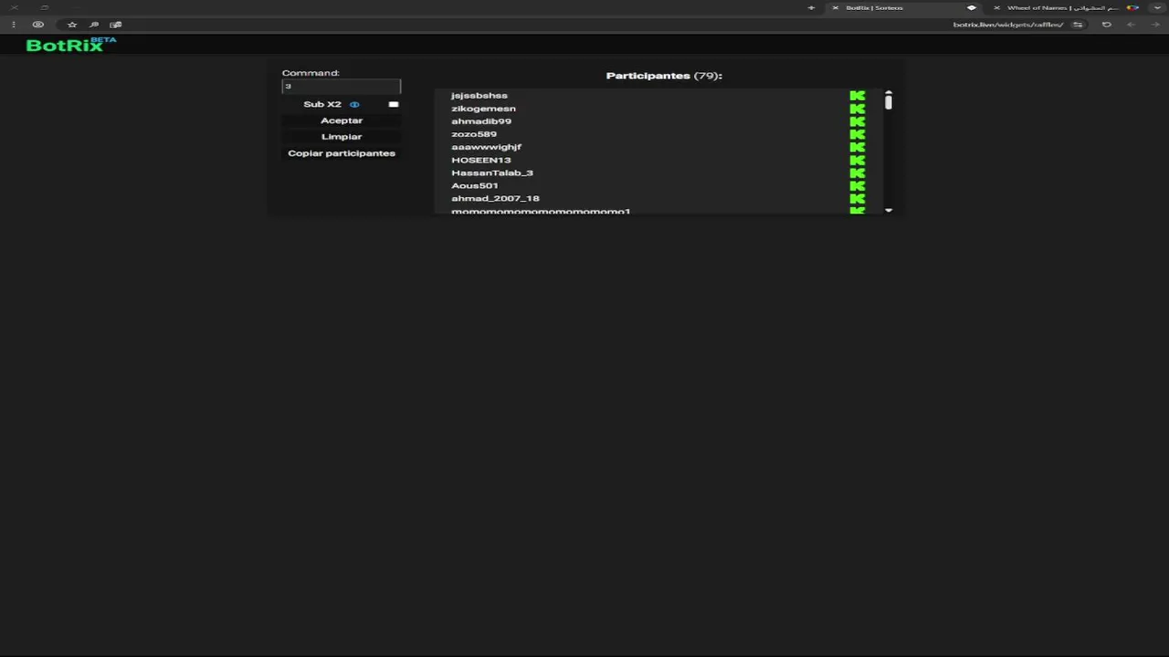Open the site settings icon in address bar
1169x657 pixels.
tap(1078, 25)
